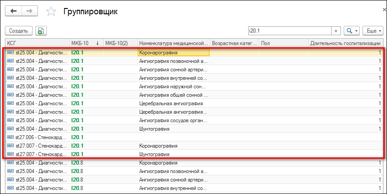
Task: Click the back navigation arrow
Action: [13, 12]
